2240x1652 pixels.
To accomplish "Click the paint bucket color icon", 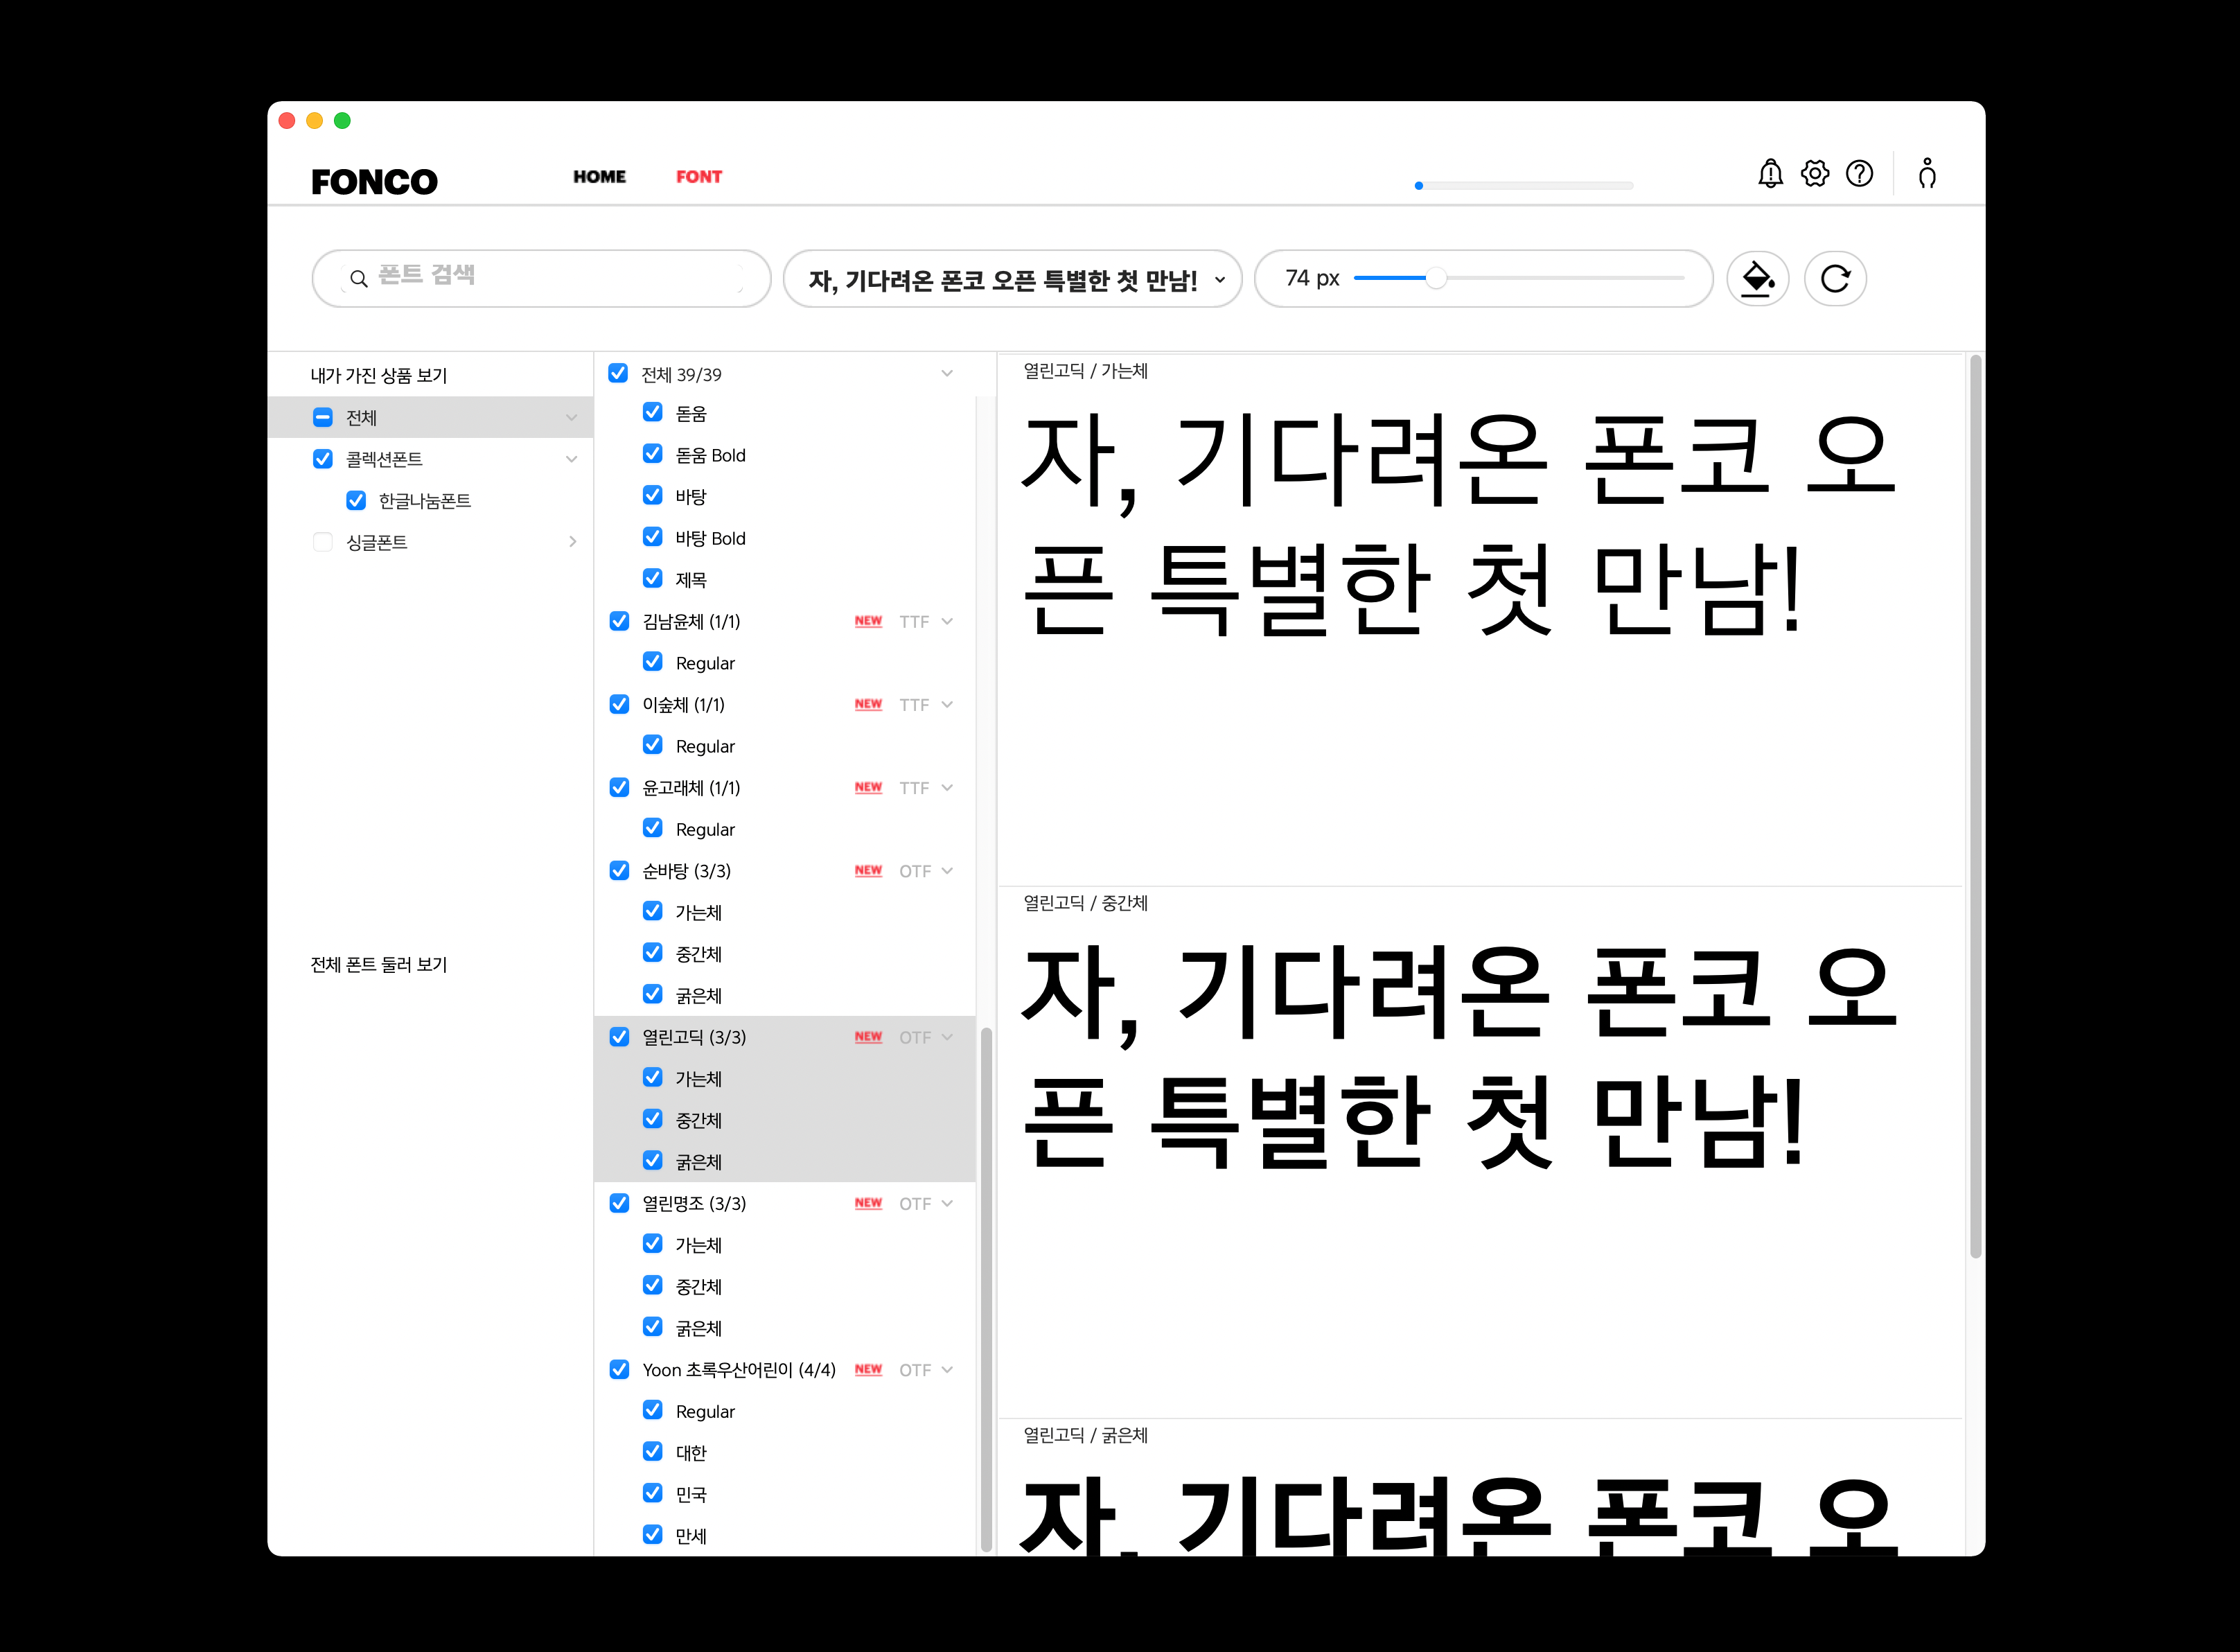I will pyautogui.click(x=1757, y=279).
